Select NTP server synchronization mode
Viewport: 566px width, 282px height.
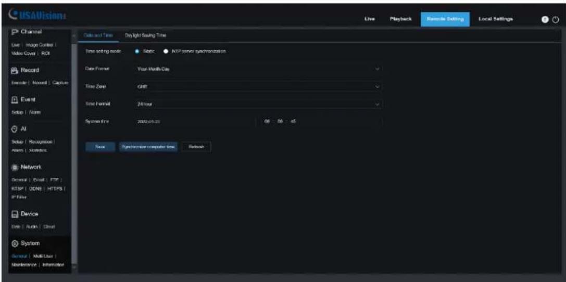pyautogui.click(x=166, y=52)
